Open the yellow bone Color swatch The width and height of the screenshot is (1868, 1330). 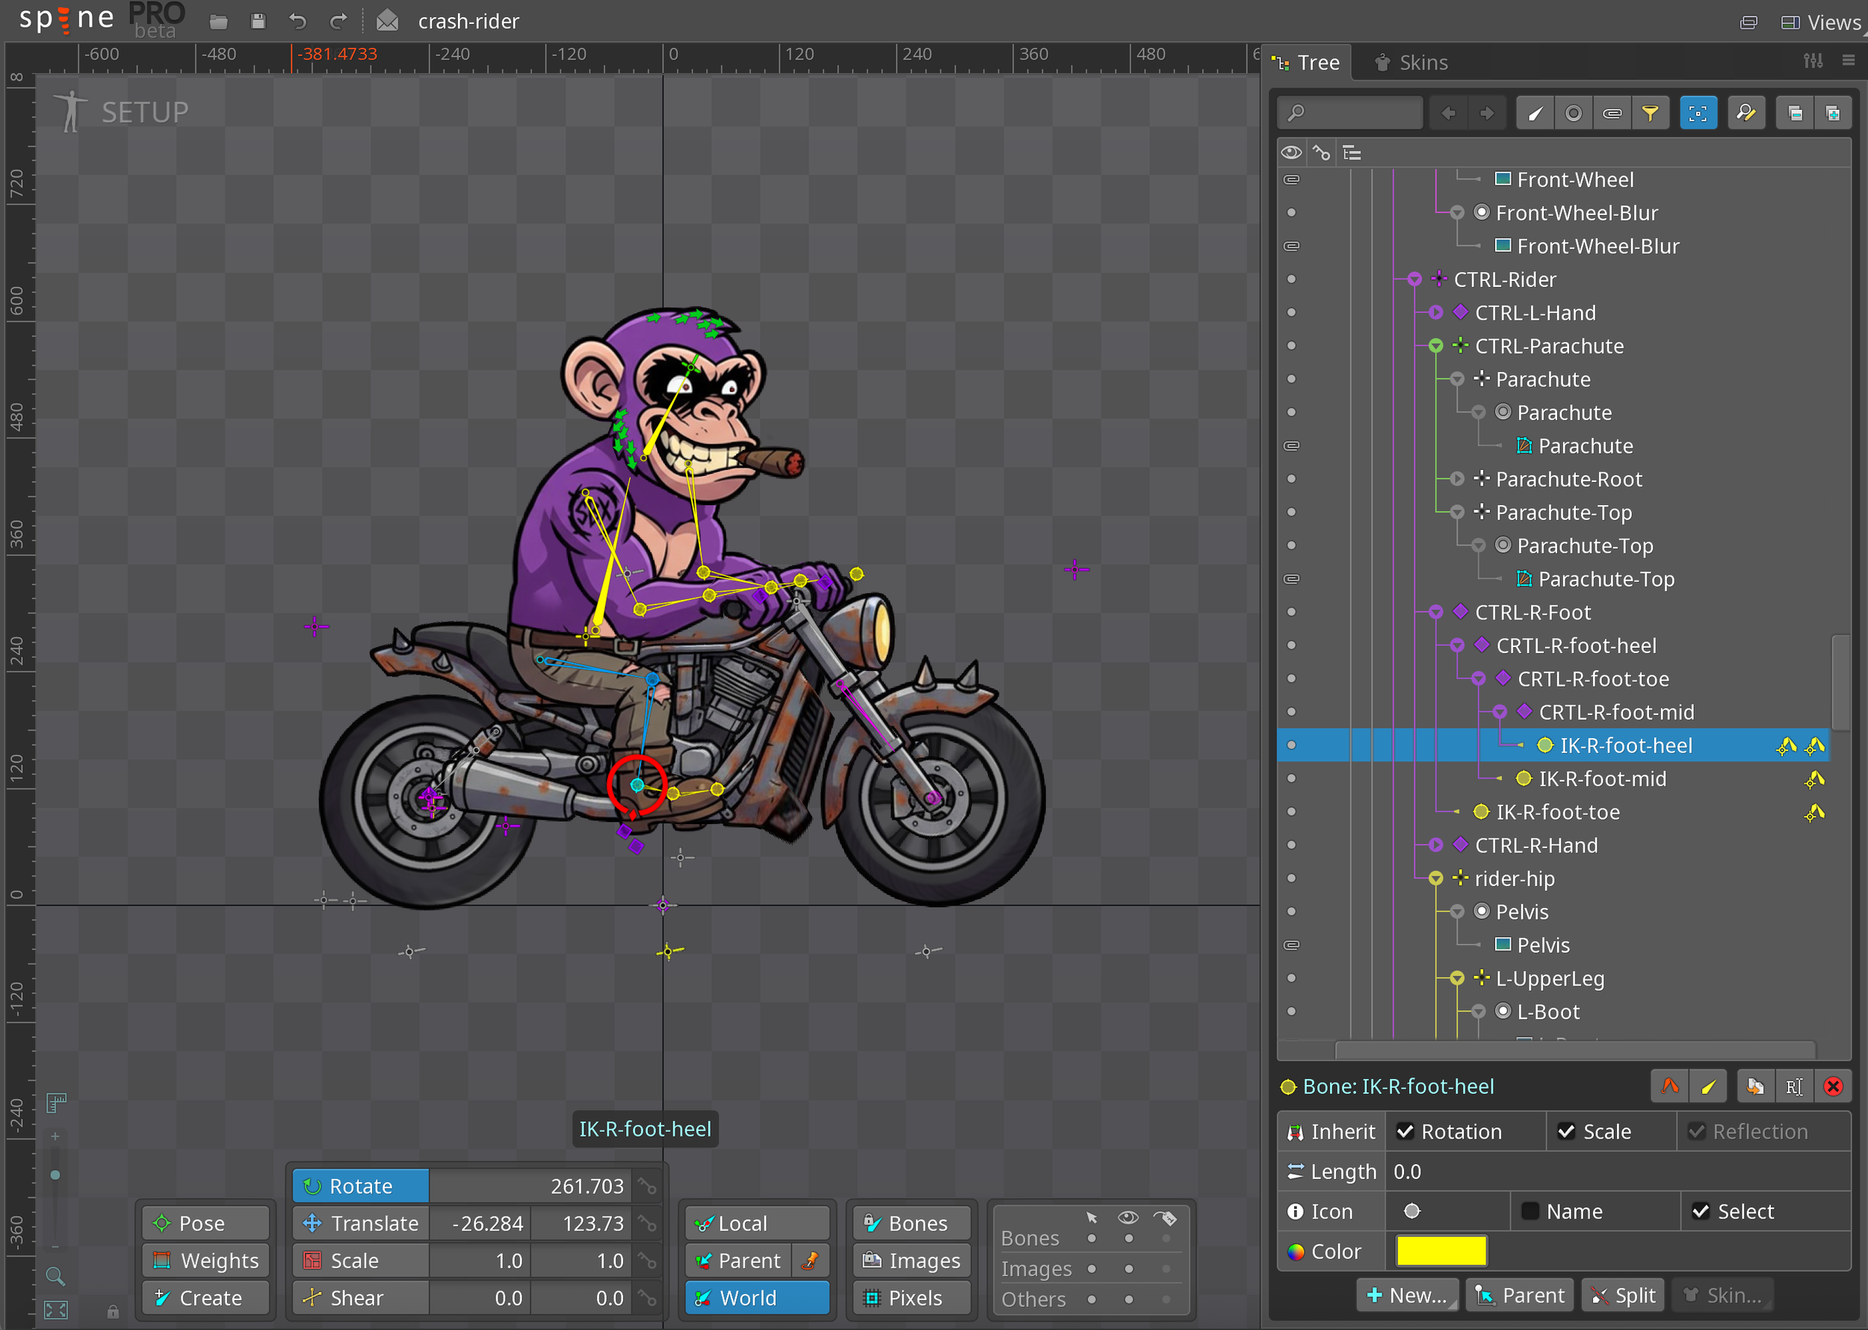pos(1441,1252)
